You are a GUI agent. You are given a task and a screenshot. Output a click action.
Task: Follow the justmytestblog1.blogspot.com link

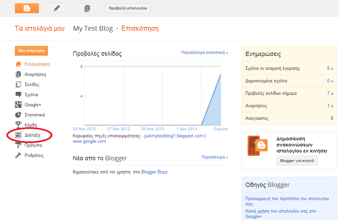(x=174, y=136)
